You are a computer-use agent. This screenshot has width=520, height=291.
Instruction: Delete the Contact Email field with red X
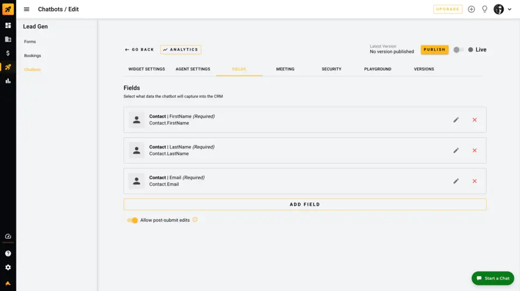pyautogui.click(x=475, y=181)
